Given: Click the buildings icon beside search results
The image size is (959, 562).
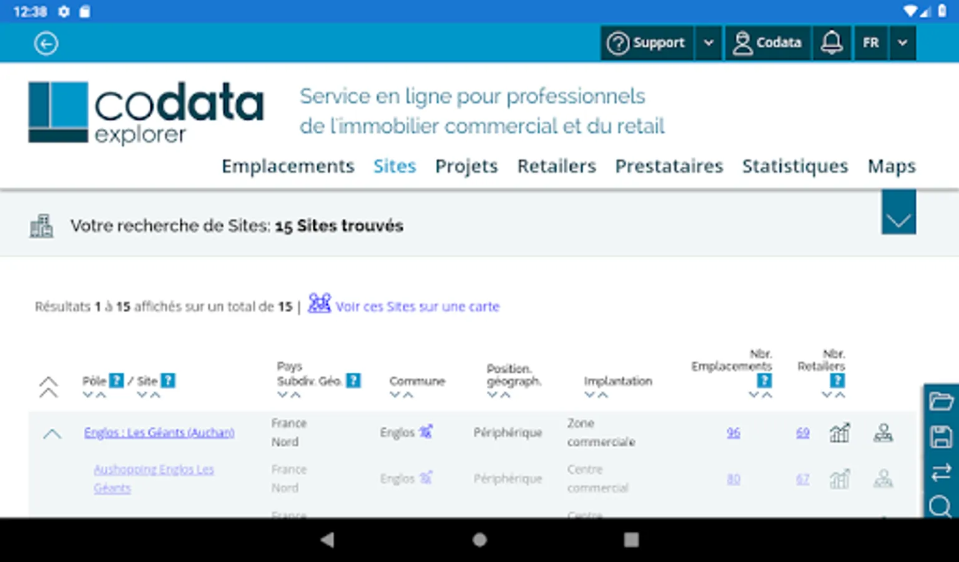Looking at the screenshot, I should (42, 225).
